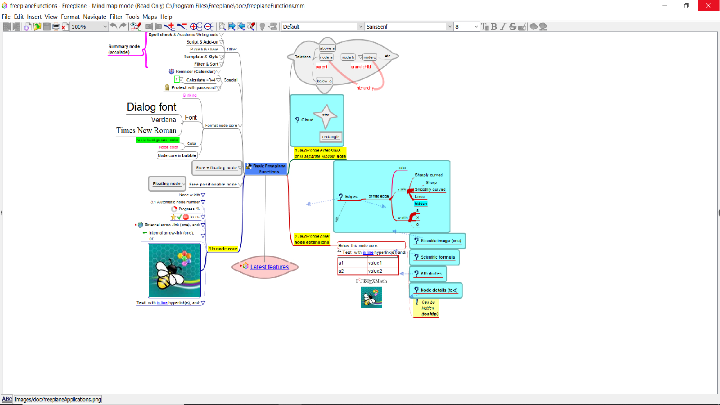Click the large bee image thumbnail
Viewport: 720px width, 405px height.
[x=175, y=270]
